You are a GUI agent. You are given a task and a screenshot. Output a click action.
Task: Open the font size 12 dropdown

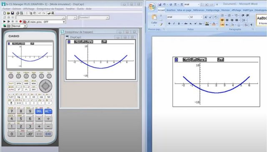click(202, 17)
